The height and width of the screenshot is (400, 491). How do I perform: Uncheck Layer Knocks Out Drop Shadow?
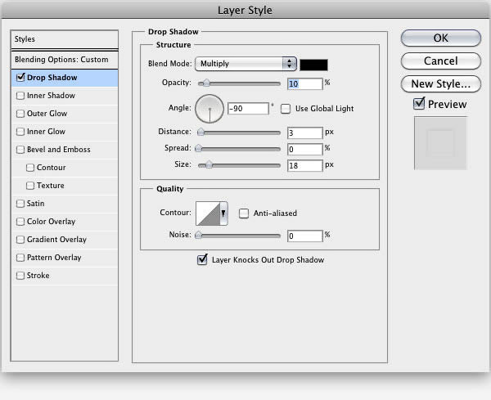pyautogui.click(x=202, y=259)
